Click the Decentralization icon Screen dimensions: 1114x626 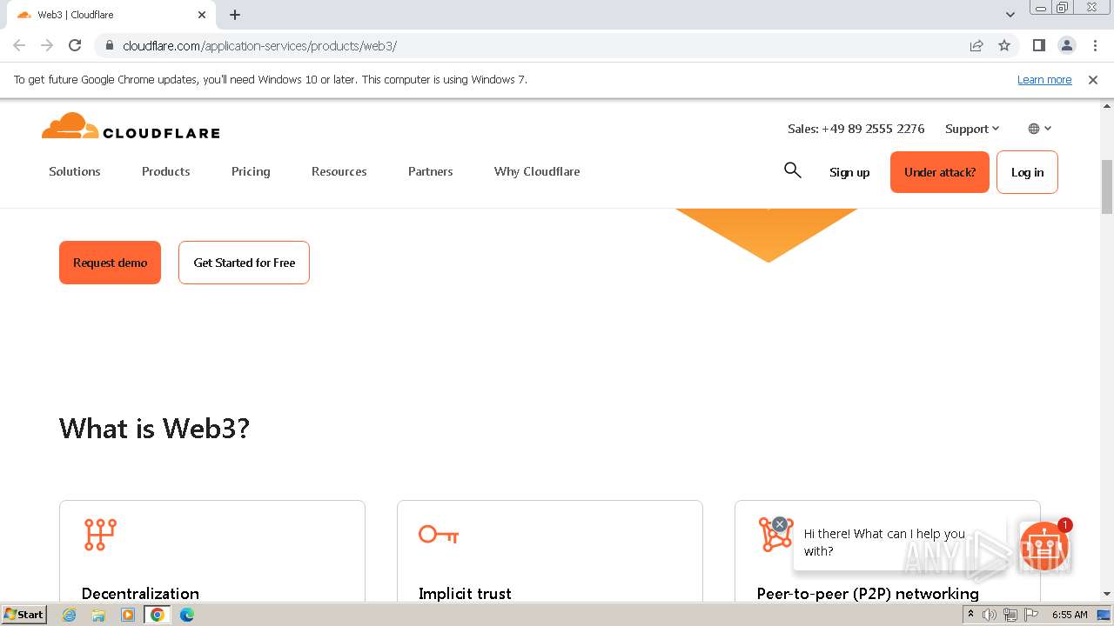pos(100,534)
